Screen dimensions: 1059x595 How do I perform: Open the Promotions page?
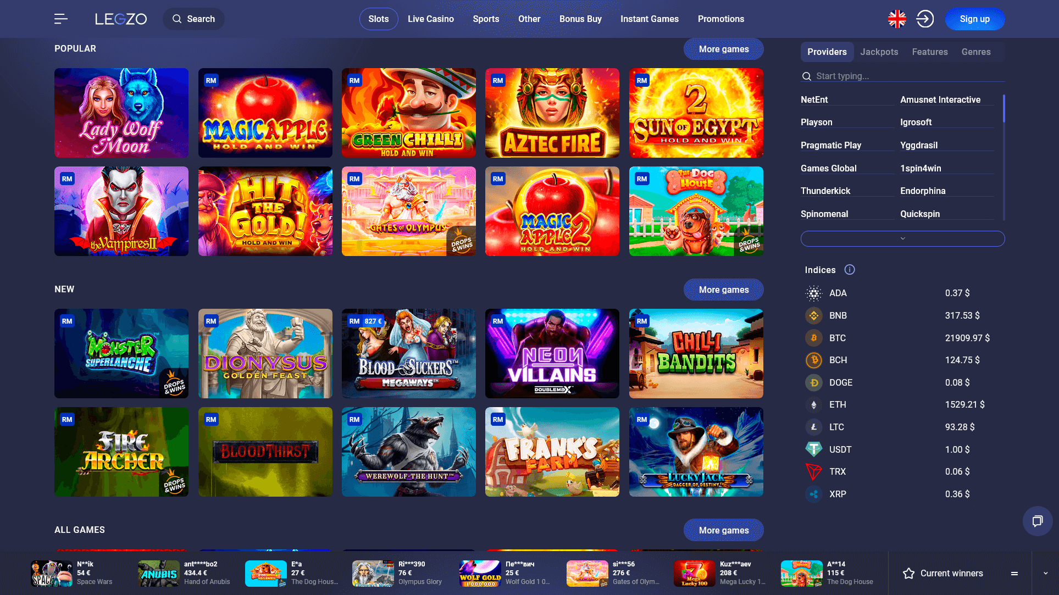721,19
